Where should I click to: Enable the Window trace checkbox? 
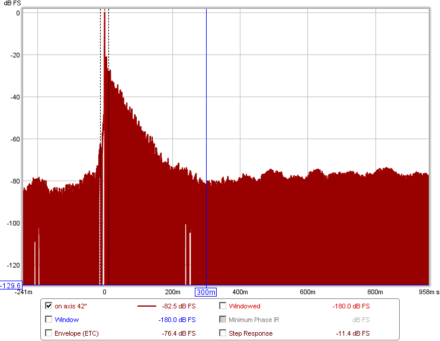pos(49,320)
